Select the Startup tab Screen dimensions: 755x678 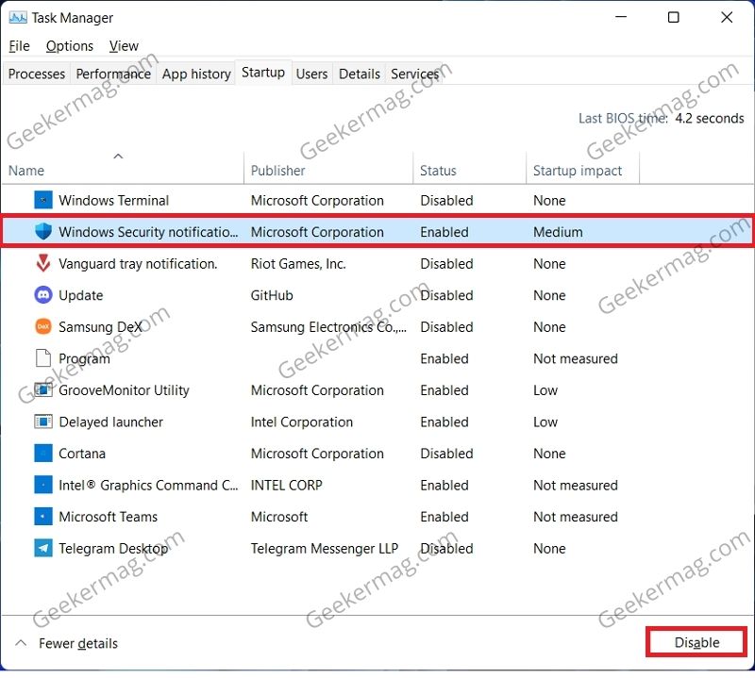coord(263,73)
